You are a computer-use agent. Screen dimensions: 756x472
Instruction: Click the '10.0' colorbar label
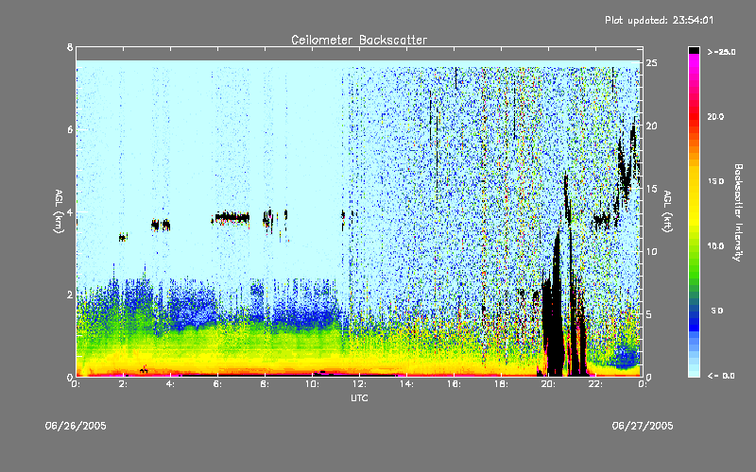pos(715,245)
